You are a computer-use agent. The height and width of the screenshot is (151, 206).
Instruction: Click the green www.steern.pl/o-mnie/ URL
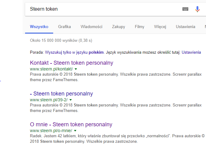[x=51, y=131]
